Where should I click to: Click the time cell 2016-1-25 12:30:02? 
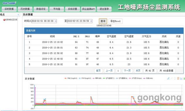click(x=52, y=64)
